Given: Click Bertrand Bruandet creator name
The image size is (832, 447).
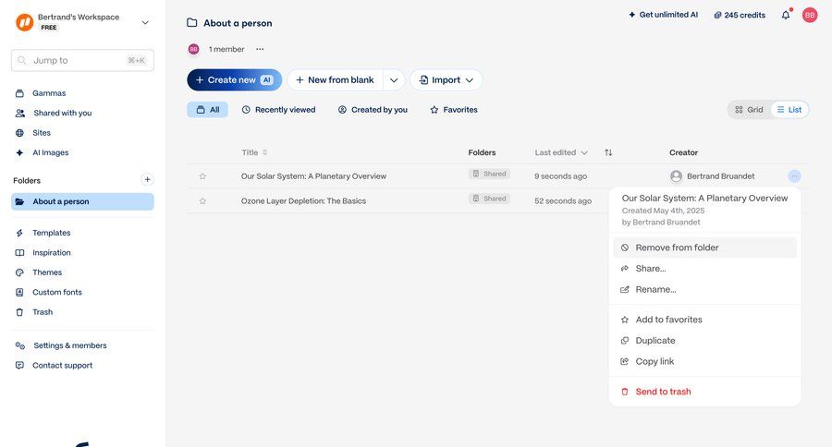Looking at the screenshot, I should click(720, 176).
